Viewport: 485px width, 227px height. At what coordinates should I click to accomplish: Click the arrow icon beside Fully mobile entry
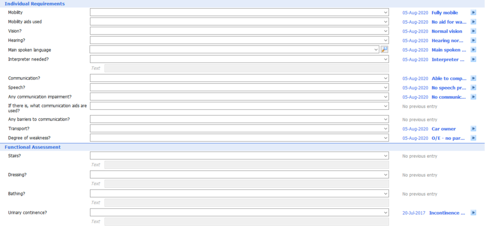tap(473, 12)
